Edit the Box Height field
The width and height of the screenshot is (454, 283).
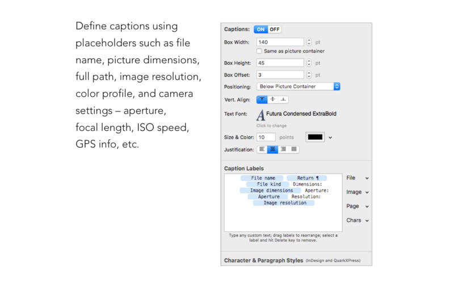coord(280,63)
